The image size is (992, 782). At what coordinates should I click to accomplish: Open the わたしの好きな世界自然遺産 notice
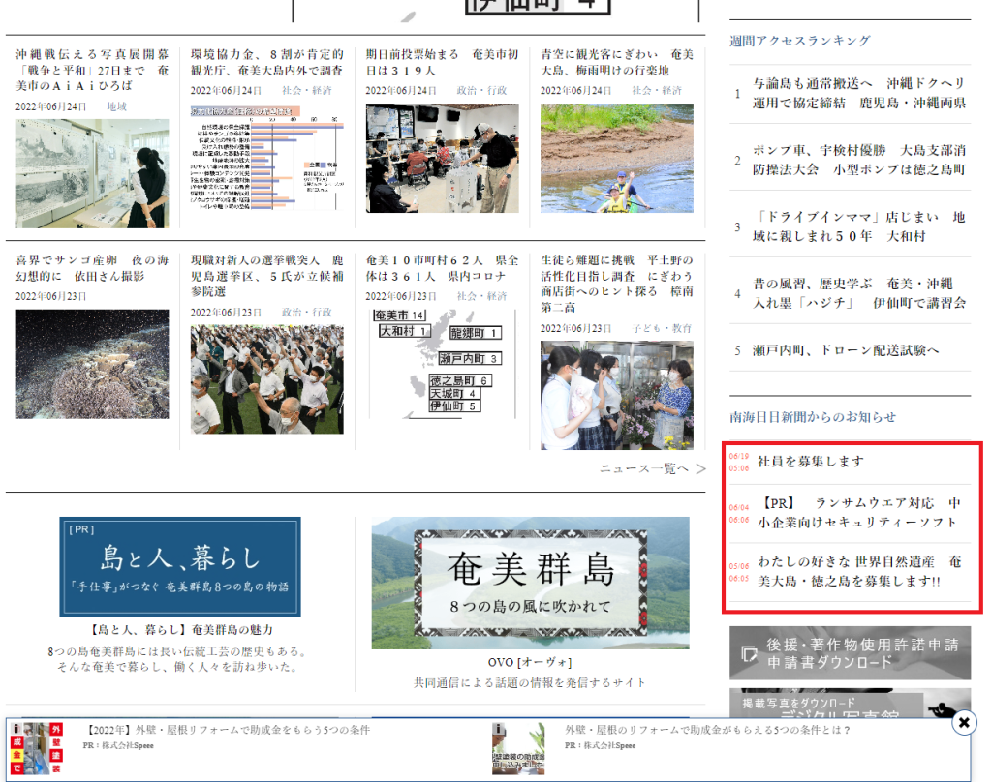(x=859, y=571)
